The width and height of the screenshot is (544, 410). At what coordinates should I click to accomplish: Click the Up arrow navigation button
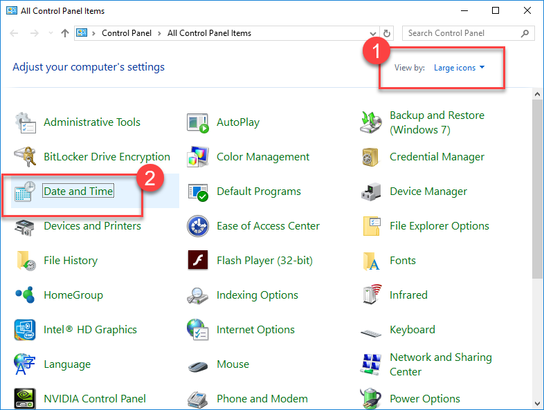(65, 33)
